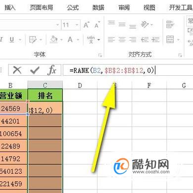Increase font size with larger A icon
The height and width of the screenshot is (193, 193).
pyautogui.click(x=87, y=25)
